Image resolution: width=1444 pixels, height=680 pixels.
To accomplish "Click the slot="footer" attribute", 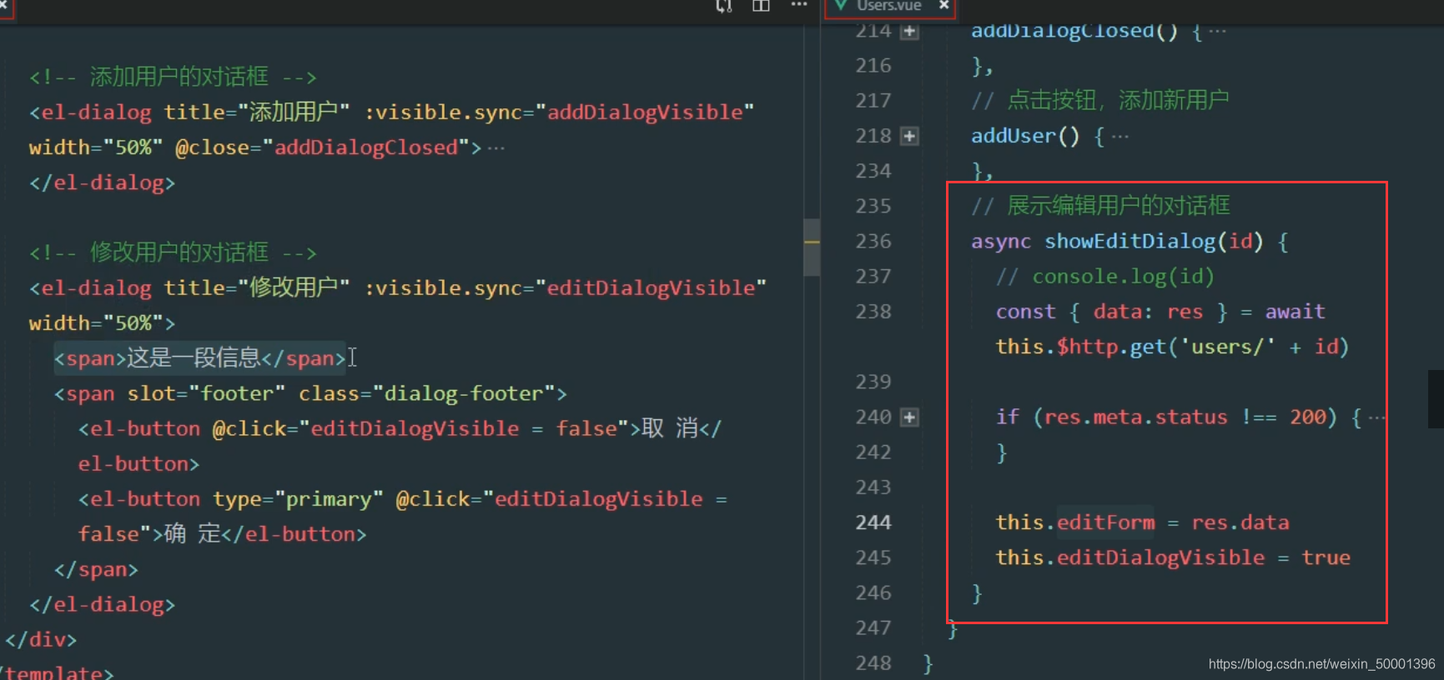I will (x=206, y=393).
